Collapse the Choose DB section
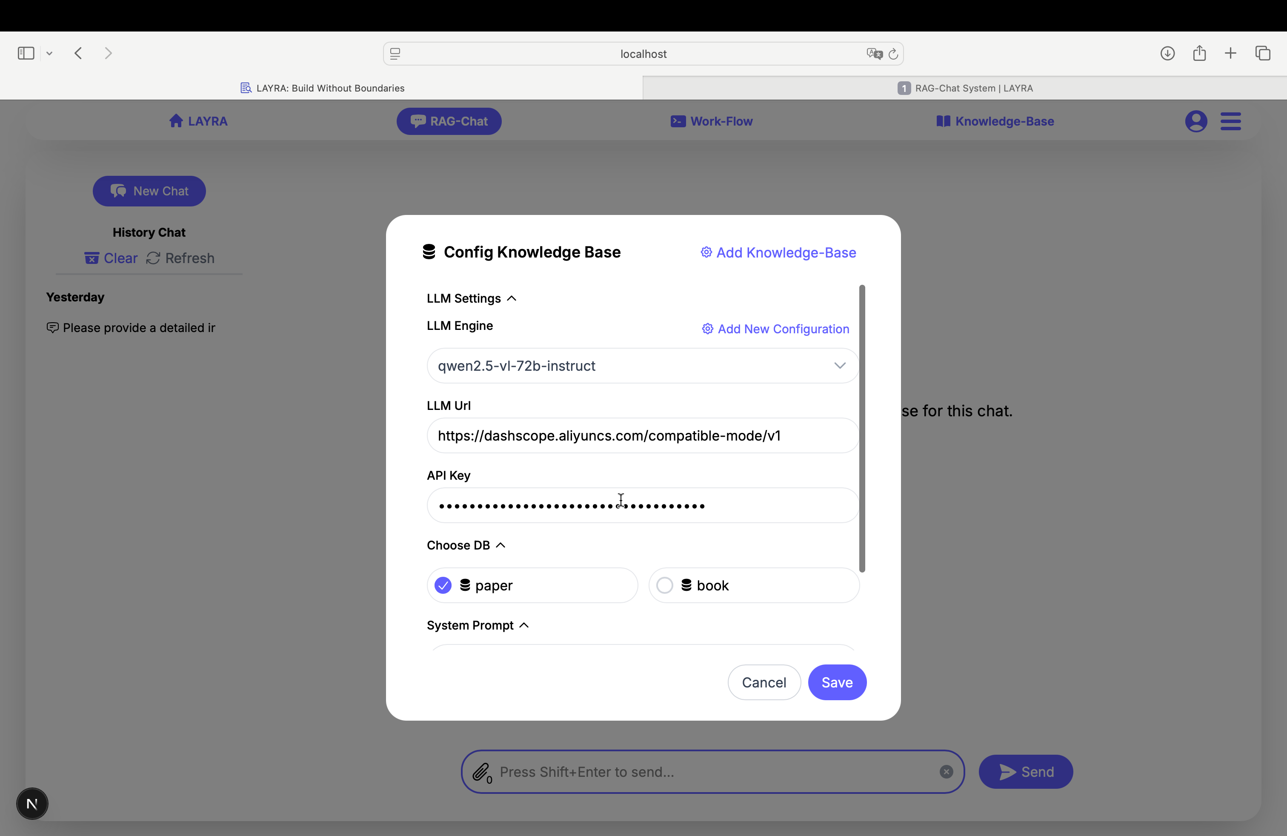1287x836 pixels. 466,545
